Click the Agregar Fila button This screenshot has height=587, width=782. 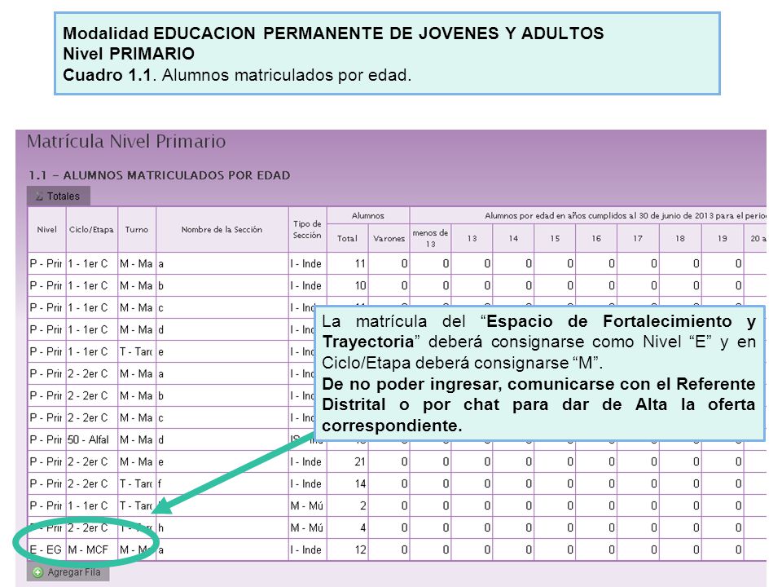68,572
